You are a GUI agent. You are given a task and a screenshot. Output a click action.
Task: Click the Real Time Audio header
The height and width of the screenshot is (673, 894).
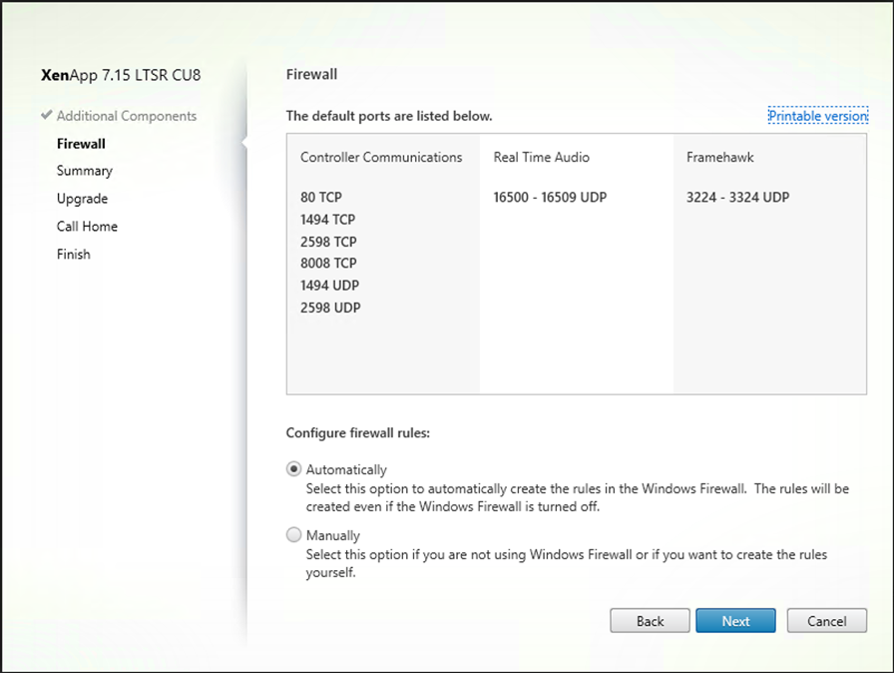pyautogui.click(x=542, y=158)
